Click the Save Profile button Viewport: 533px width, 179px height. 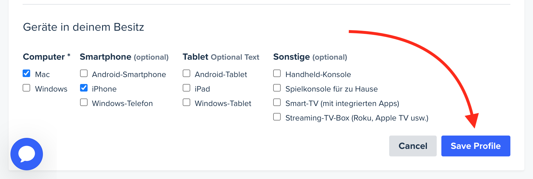tap(476, 146)
